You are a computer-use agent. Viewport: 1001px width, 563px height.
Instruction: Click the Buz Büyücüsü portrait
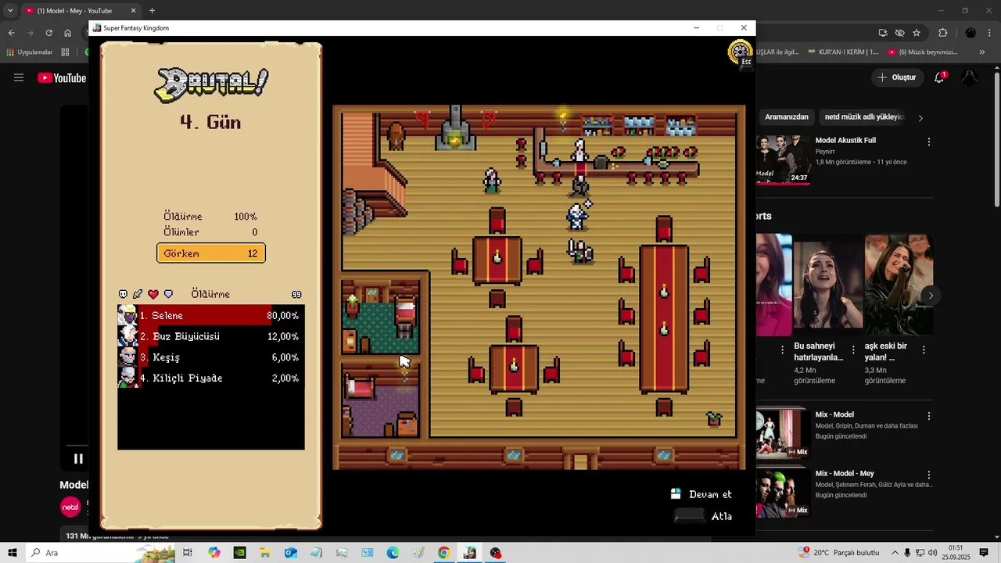[x=127, y=336]
